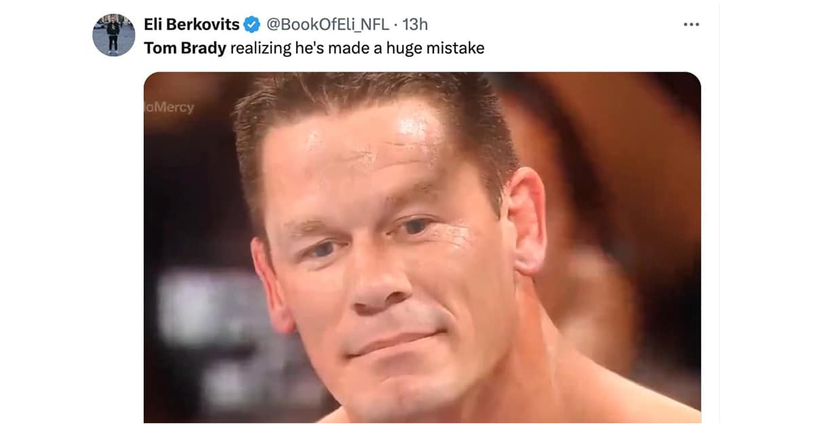Image resolution: width=815 pixels, height=426 pixels.
Task: Click the dot separator before 13h
Action: click(396, 25)
